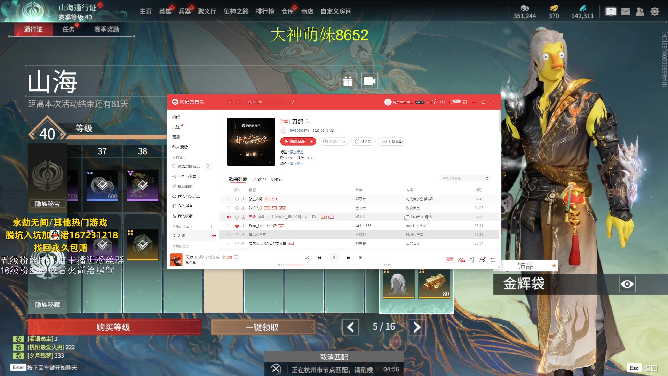The width and height of the screenshot is (668, 376).
Task: Toggle eye preview for 金辉袋
Action: coord(627,284)
